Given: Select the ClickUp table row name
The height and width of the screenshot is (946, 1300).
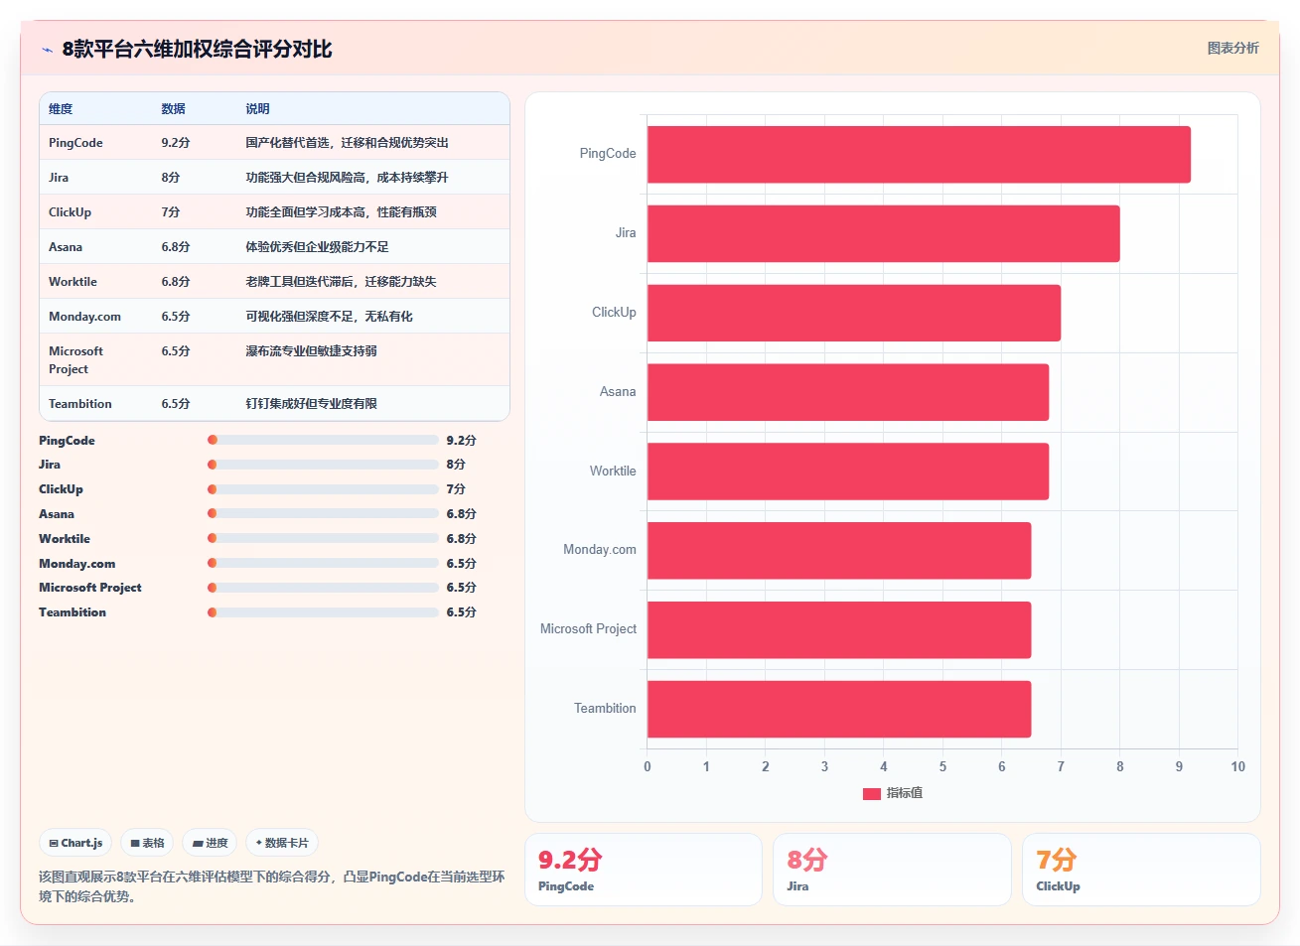Looking at the screenshot, I should point(70,212).
